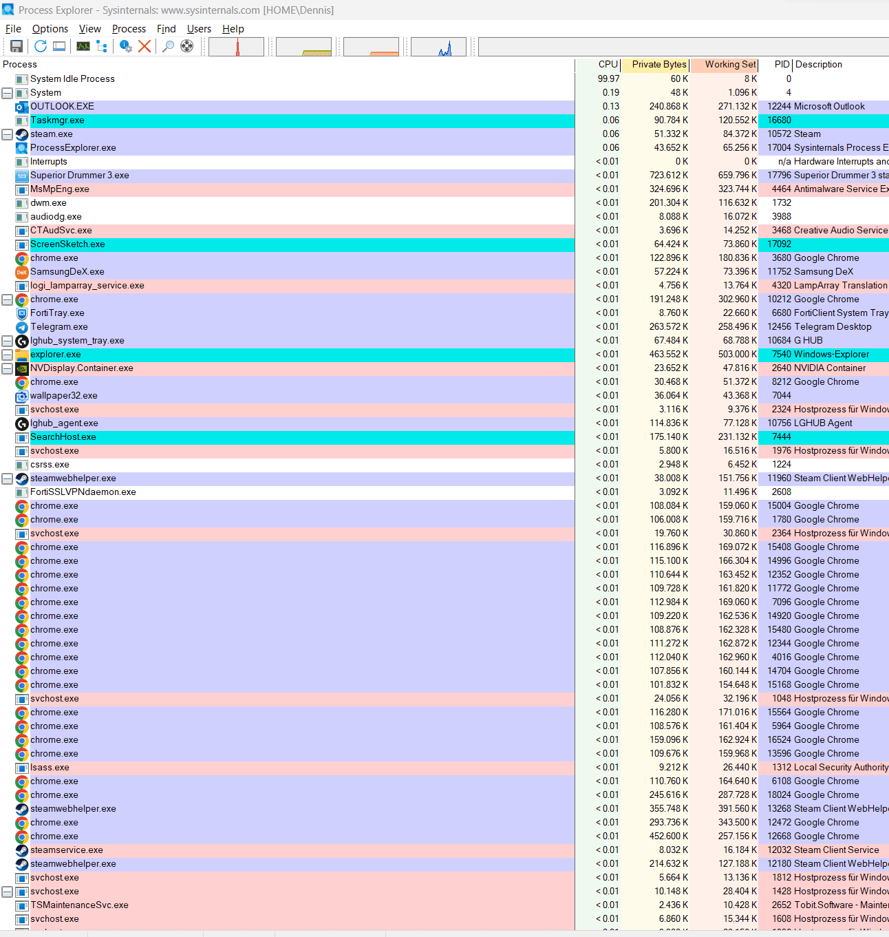
Task: Select the FortiSSLVPNdaemon.exe row
Action: point(444,492)
